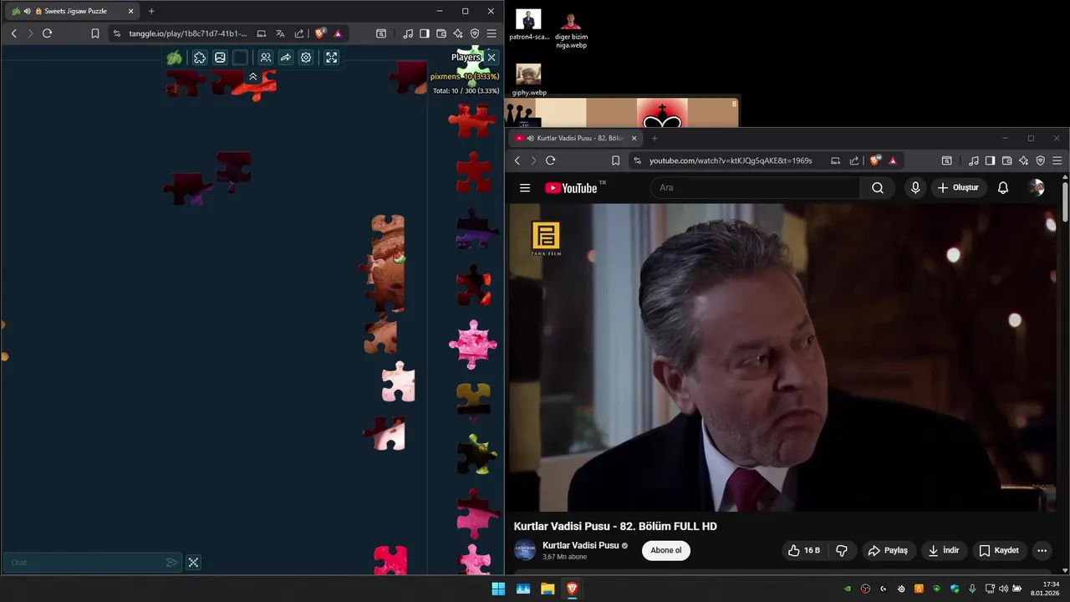Open YouTube account avatar menu
Image resolution: width=1070 pixels, height=602 pixels.
click(1037, 187)
